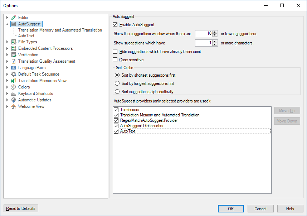Click the Colors palette icon
The height and width of the screenshot is (216, 307).
(14, 87)
